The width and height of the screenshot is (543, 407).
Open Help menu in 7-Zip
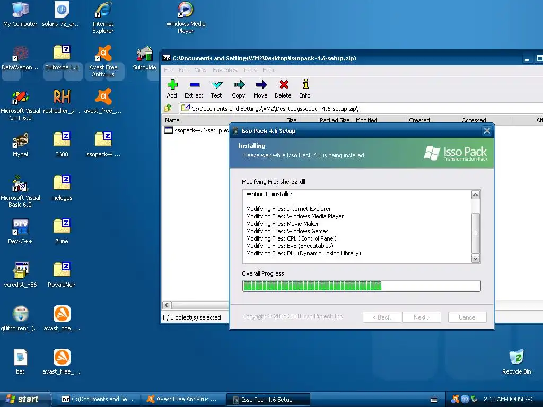click(x=268, y=70)
